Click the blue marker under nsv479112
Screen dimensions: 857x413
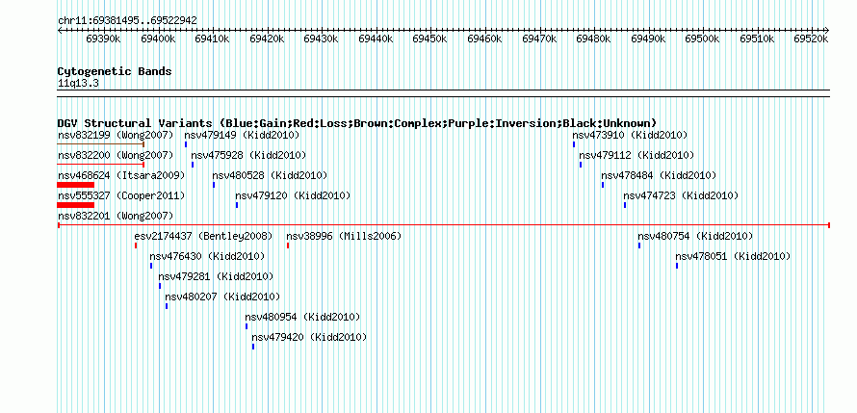pyautogui.click(x=581, y=165)
